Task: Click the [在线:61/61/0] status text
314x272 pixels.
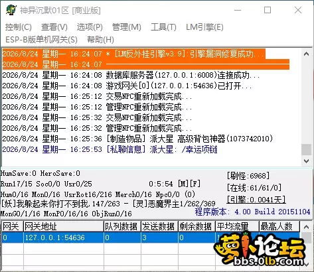Action: 254,188
